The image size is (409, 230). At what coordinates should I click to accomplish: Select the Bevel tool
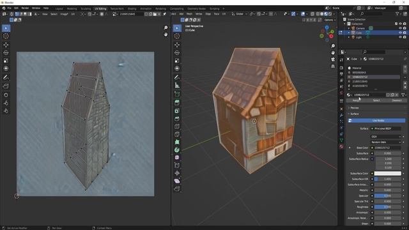177,119
